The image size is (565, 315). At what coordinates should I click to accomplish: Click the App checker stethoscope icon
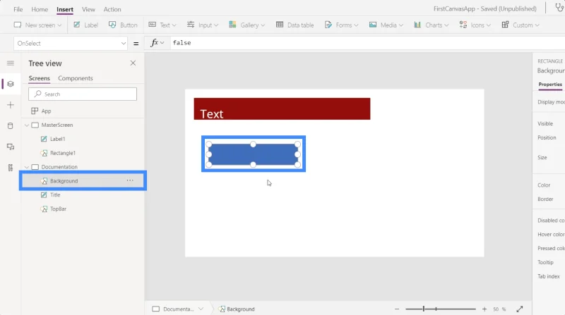coord(559,8)
